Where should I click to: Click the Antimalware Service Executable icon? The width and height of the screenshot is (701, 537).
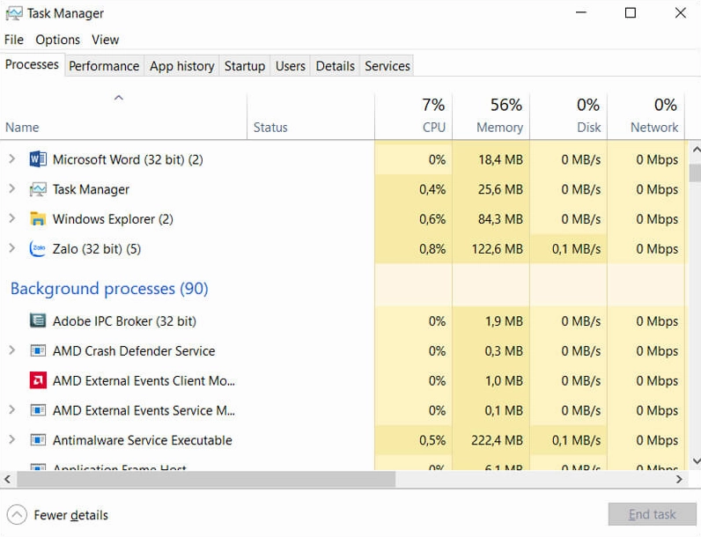[38, 440]
